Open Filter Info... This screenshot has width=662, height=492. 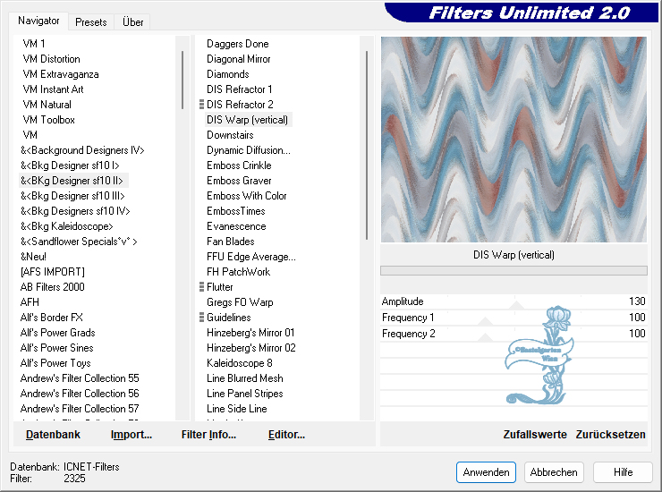click(x=208, y=435)
